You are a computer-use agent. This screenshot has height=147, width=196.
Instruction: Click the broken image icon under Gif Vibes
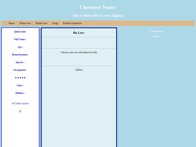click(20, 111)
